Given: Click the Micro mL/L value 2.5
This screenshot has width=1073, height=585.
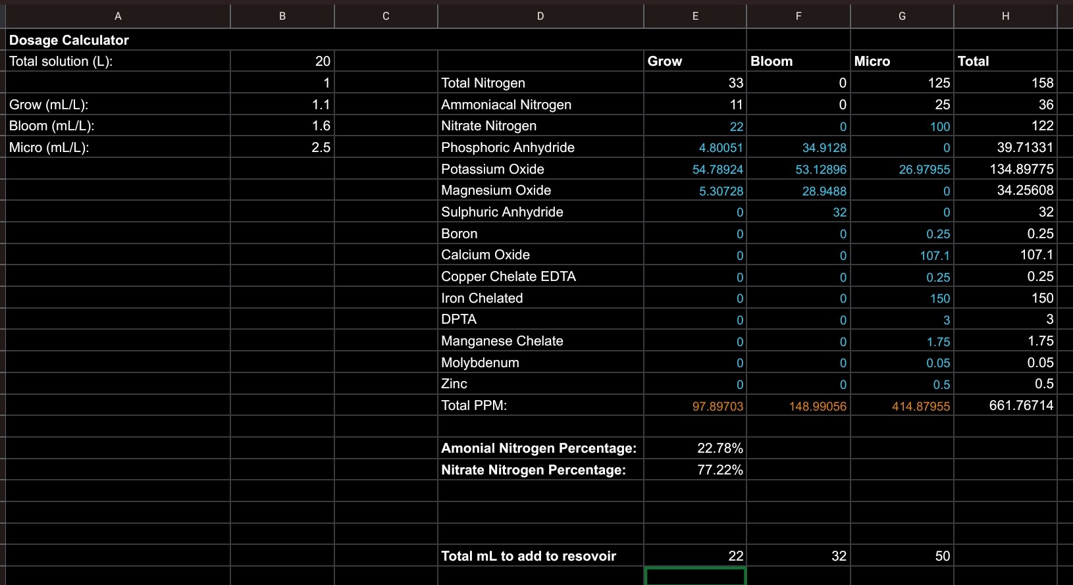Looking at the screenshot, I should 282,147.
